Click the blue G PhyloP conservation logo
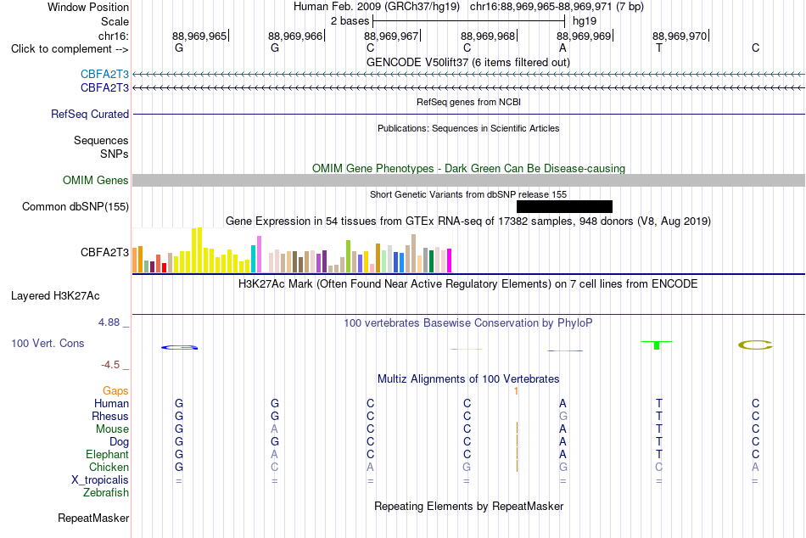 pyautogui.click(x=179, y=347)
